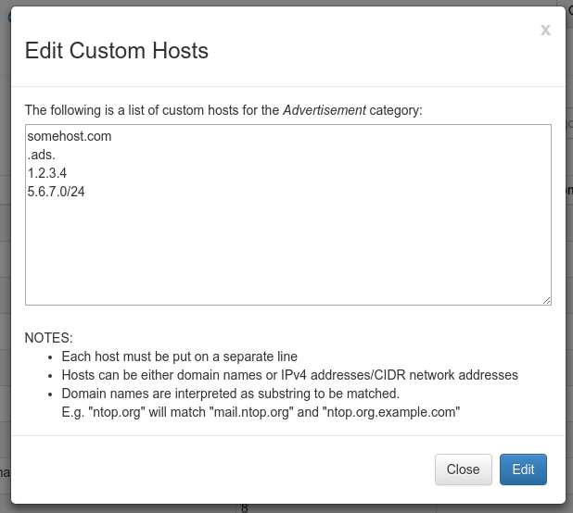This screenshot has width=573, height=513.
Task: Click 'The following is a list' description
Action: (223, 110)
